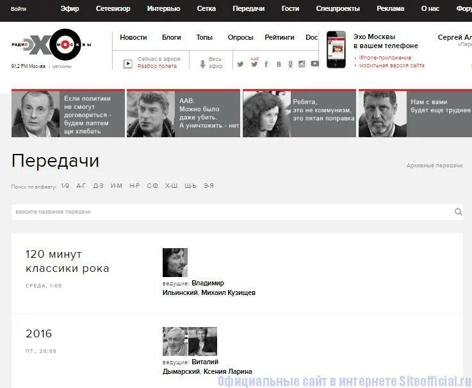
Task: Open host Ксения Ларина's page
Action: coord(228,372)
